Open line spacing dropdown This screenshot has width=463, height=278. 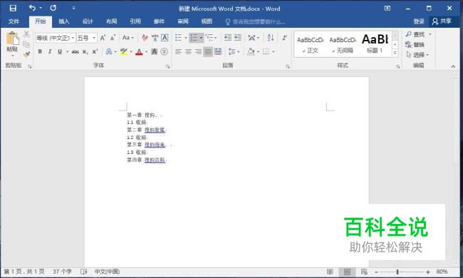(234, 52)
